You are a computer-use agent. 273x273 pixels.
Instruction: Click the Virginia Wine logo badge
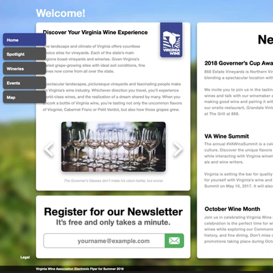171,40
